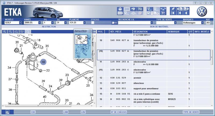Click the multiple shopping carts icon
This screenshot has height=116, width=215.
(x=163, y=9)
